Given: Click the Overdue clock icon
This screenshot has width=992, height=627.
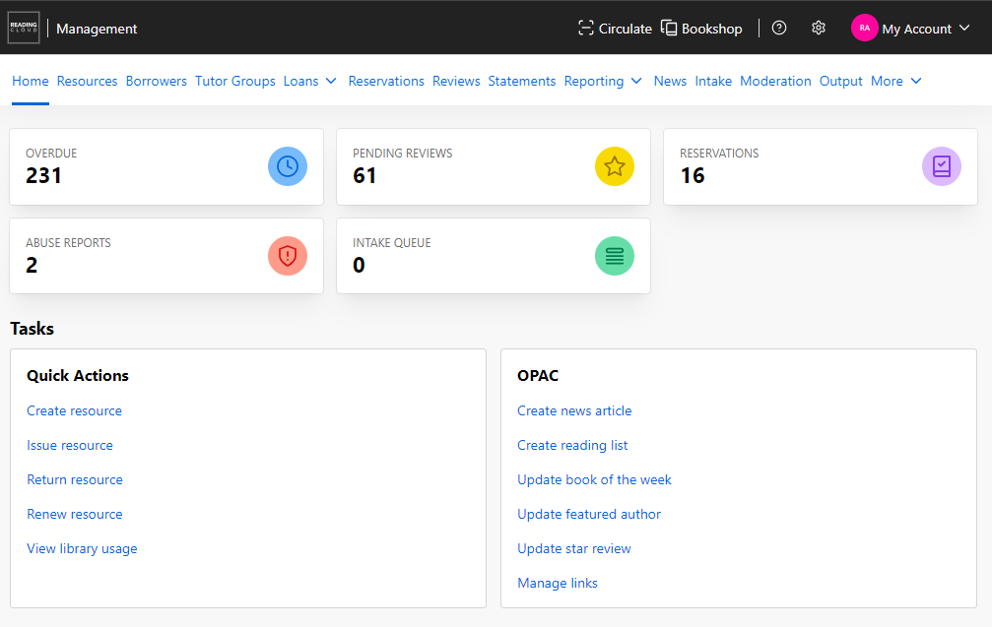Looking at the screenshot, I should [288, 166].
